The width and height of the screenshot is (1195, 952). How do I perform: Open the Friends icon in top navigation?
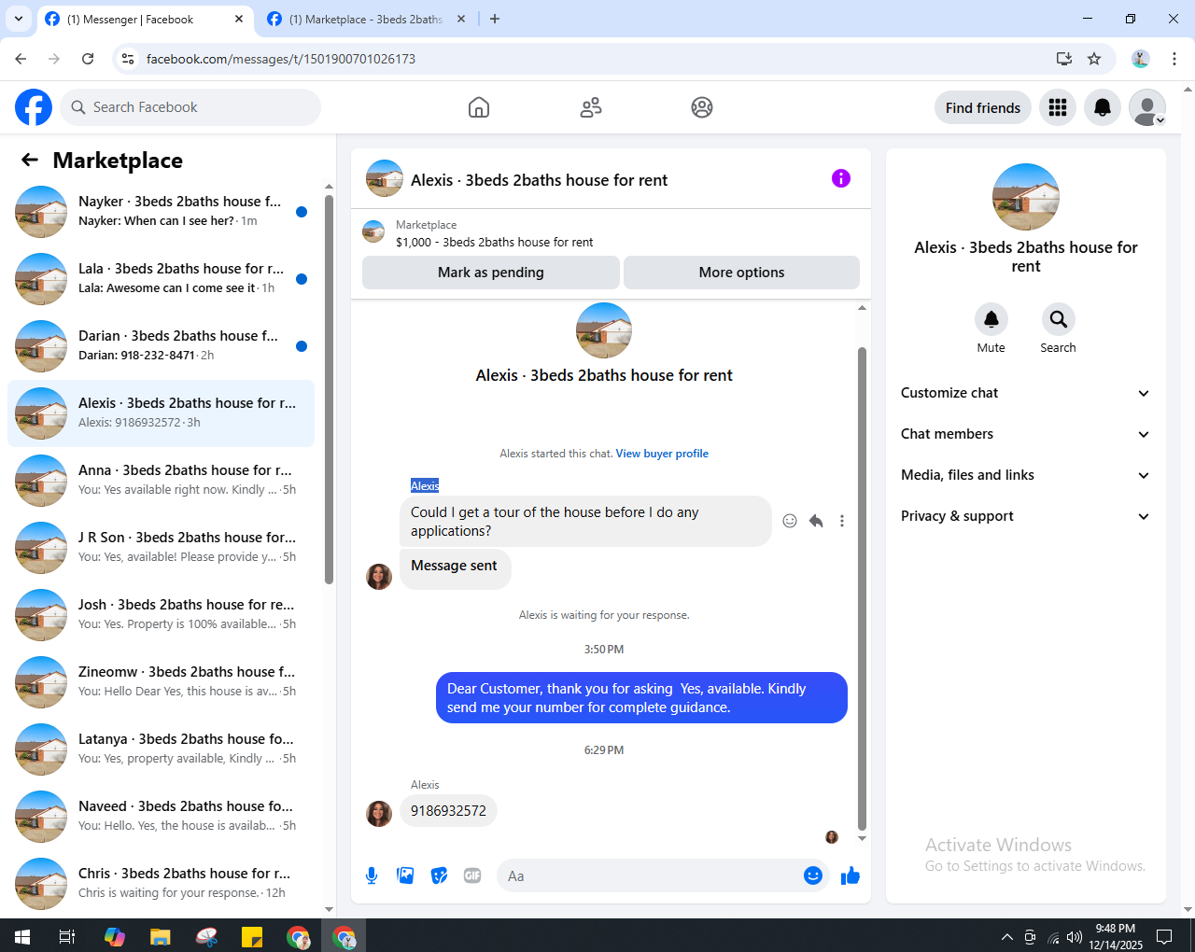click(591, 107)
